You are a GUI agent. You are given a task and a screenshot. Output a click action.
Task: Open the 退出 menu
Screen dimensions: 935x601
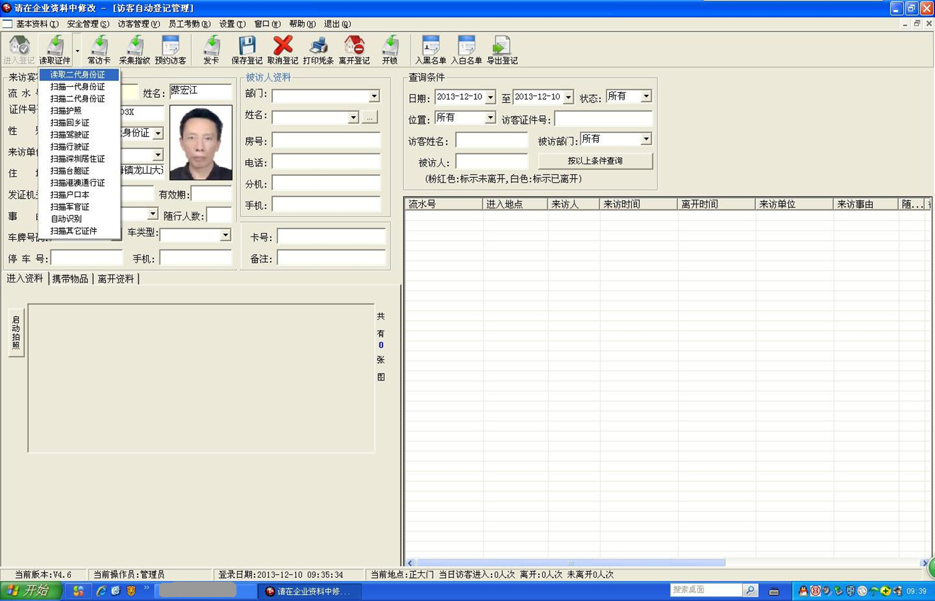337,24
